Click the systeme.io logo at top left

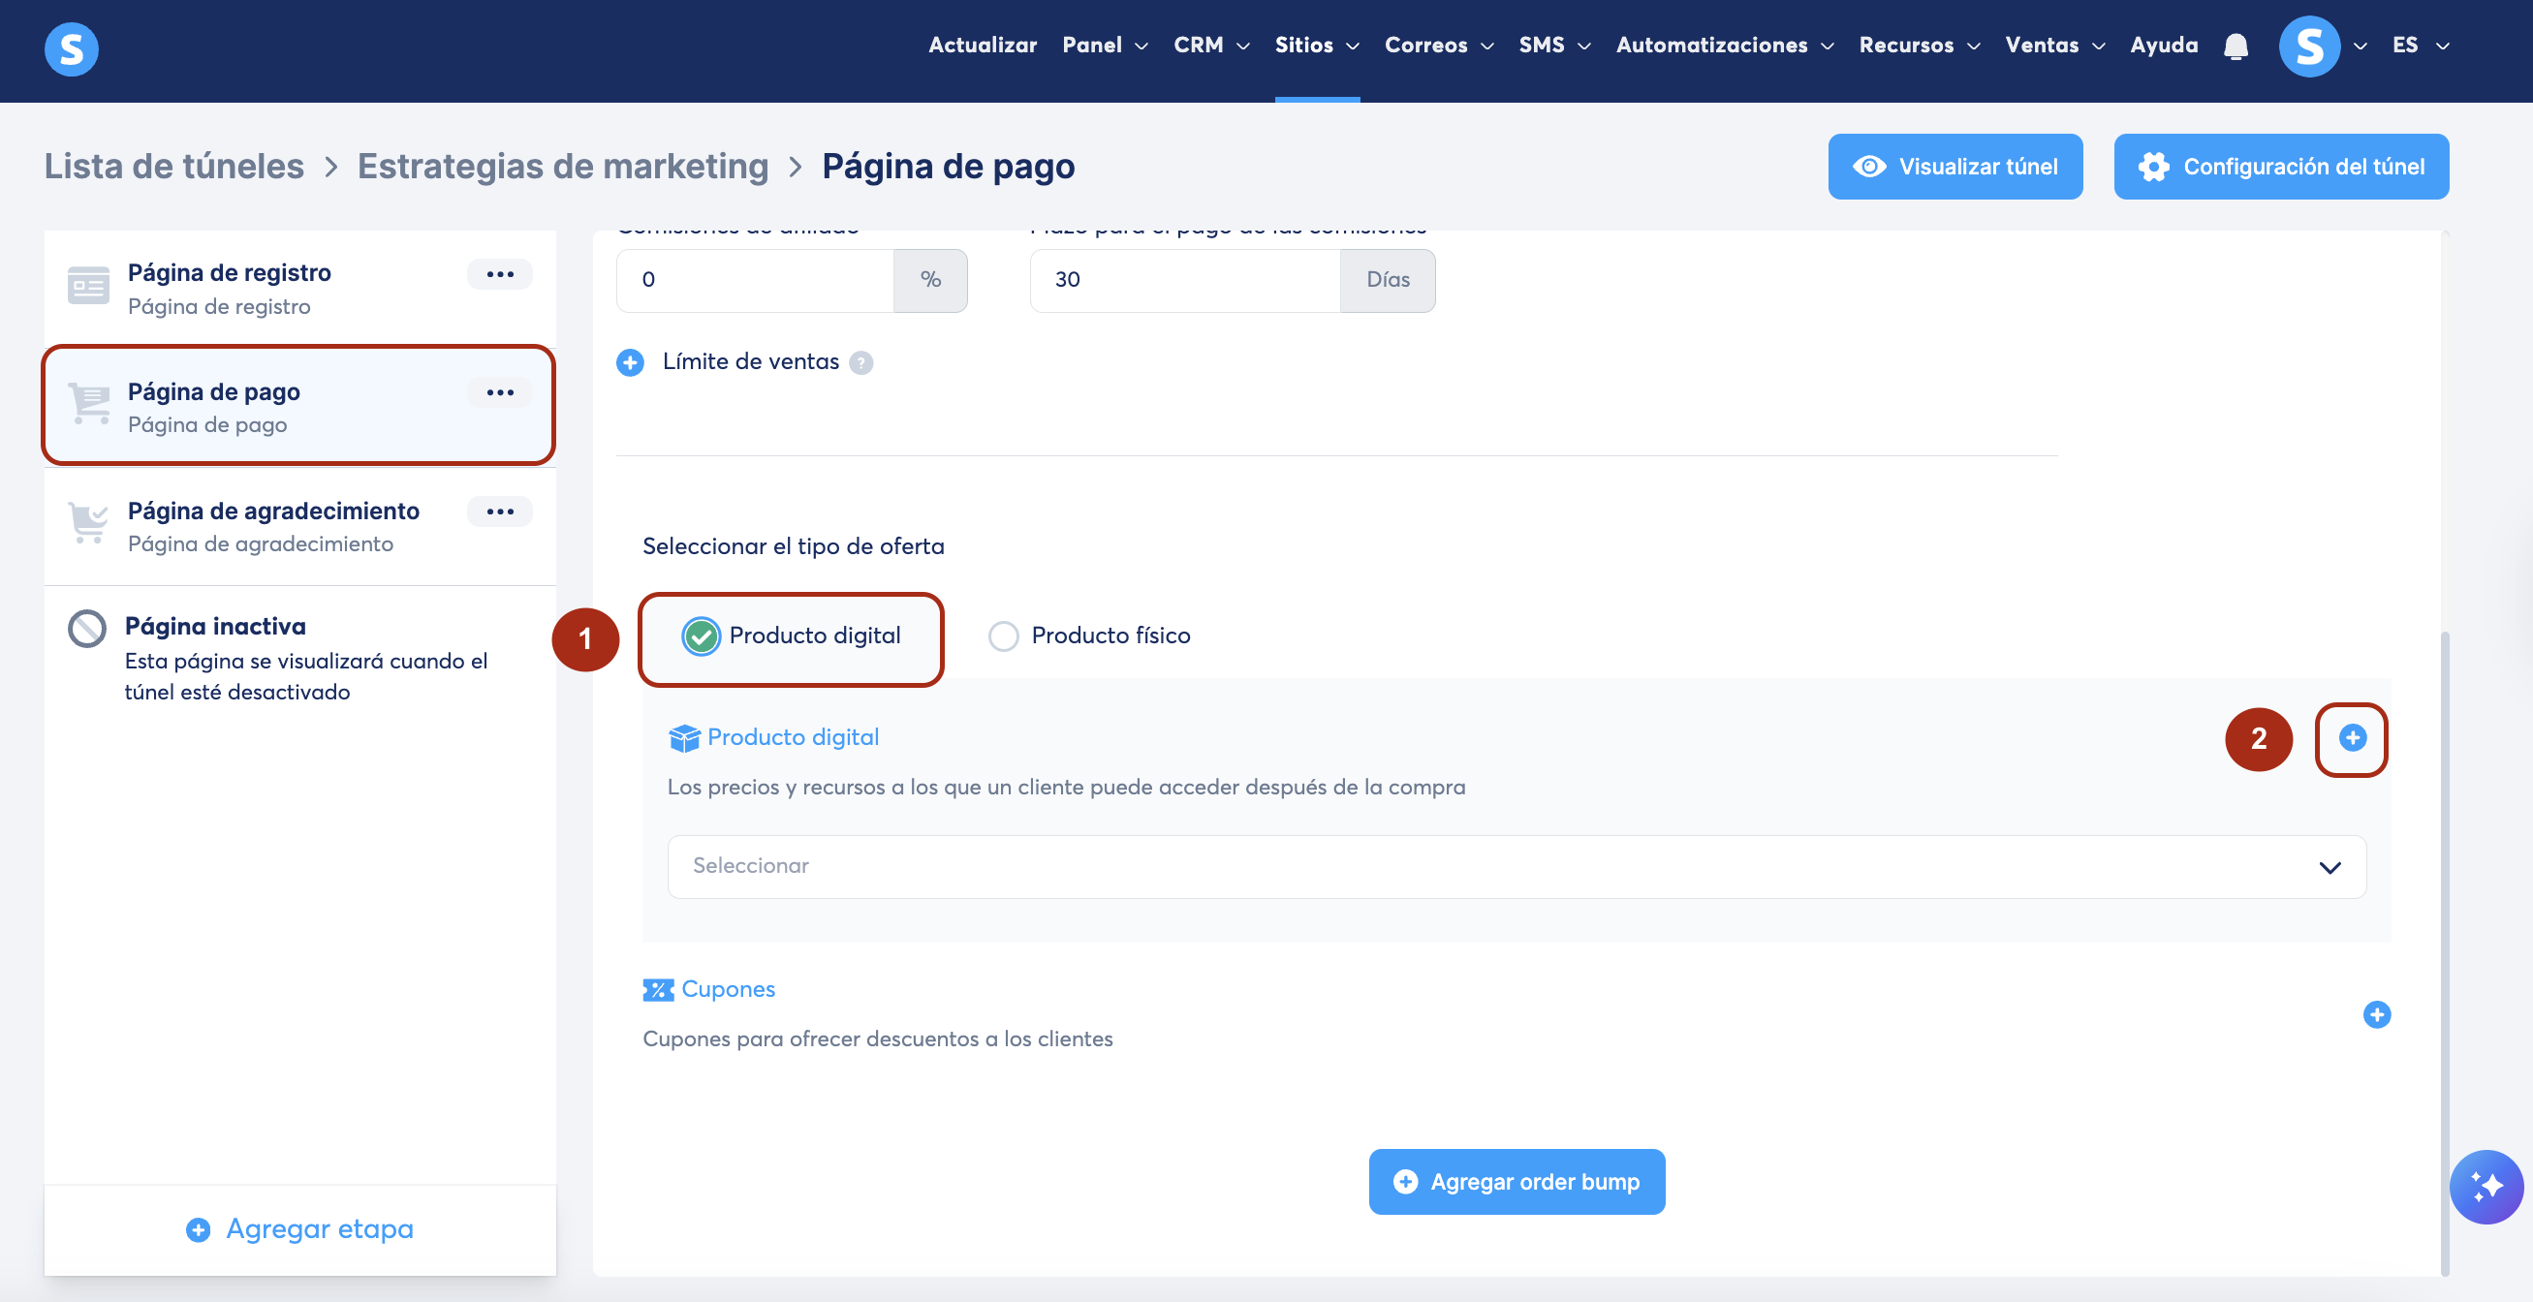pos(71,48)
